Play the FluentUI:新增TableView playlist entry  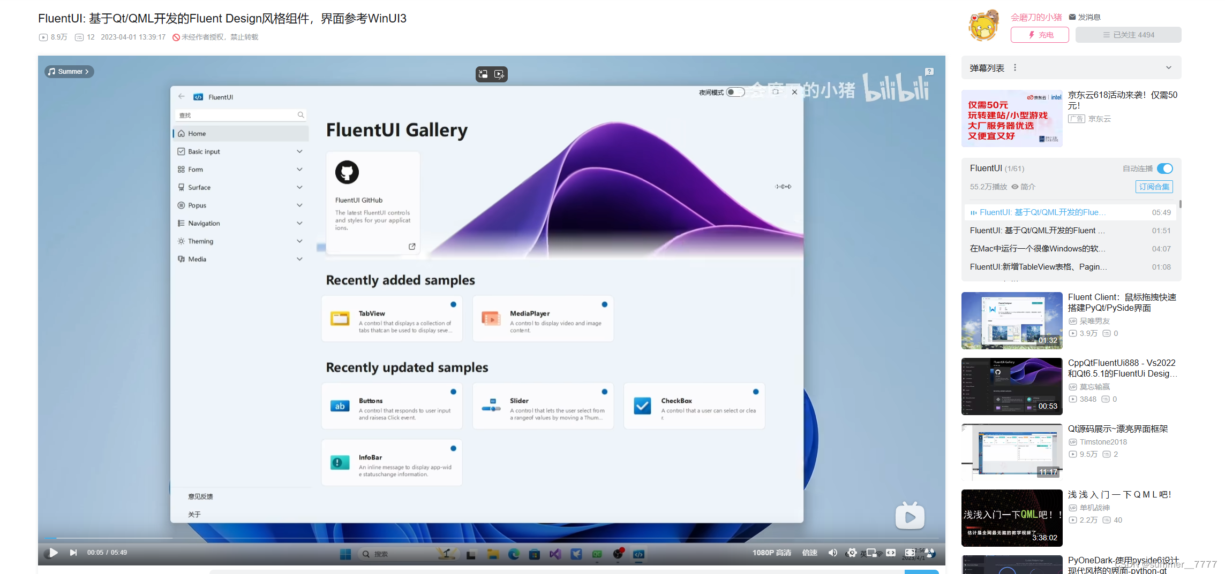tap(1070, 267)
